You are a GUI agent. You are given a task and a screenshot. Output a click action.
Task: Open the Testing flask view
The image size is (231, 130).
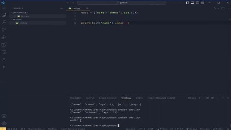pyautogui.click(x=4, y=60)
